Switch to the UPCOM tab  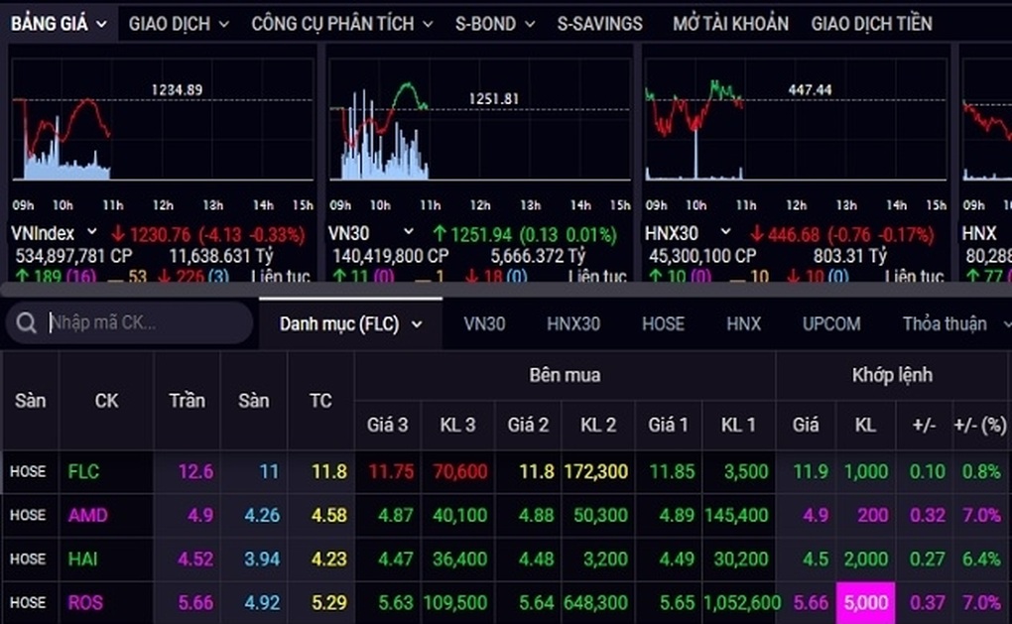tap(831, 323)
